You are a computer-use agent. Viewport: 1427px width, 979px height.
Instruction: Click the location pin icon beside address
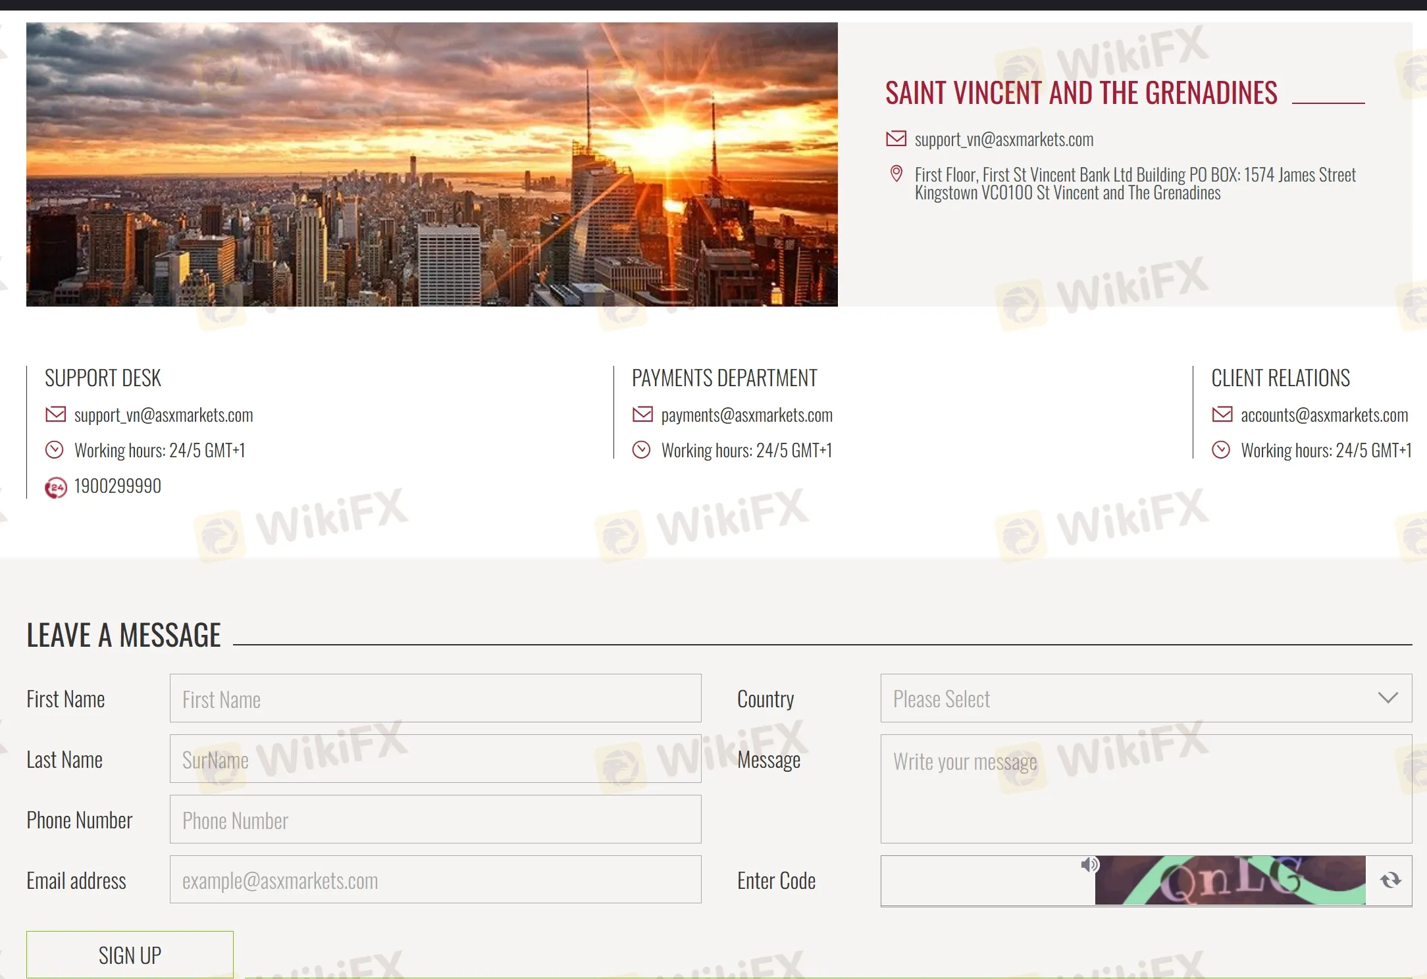(x=896, y=174)
